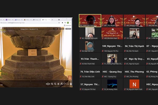Select 100_Nguyen Thi Thu participant tile

click(112, 46)
